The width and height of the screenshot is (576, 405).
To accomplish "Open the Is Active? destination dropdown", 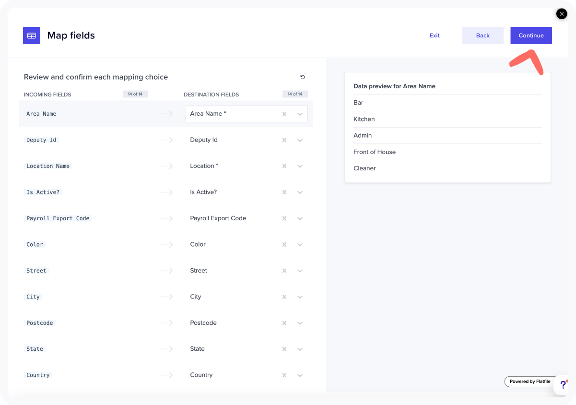I will (300, 192).
